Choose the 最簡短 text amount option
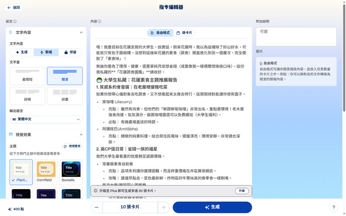Image resolution: width=346 pixels, height=216 pixels. (27, 76)
